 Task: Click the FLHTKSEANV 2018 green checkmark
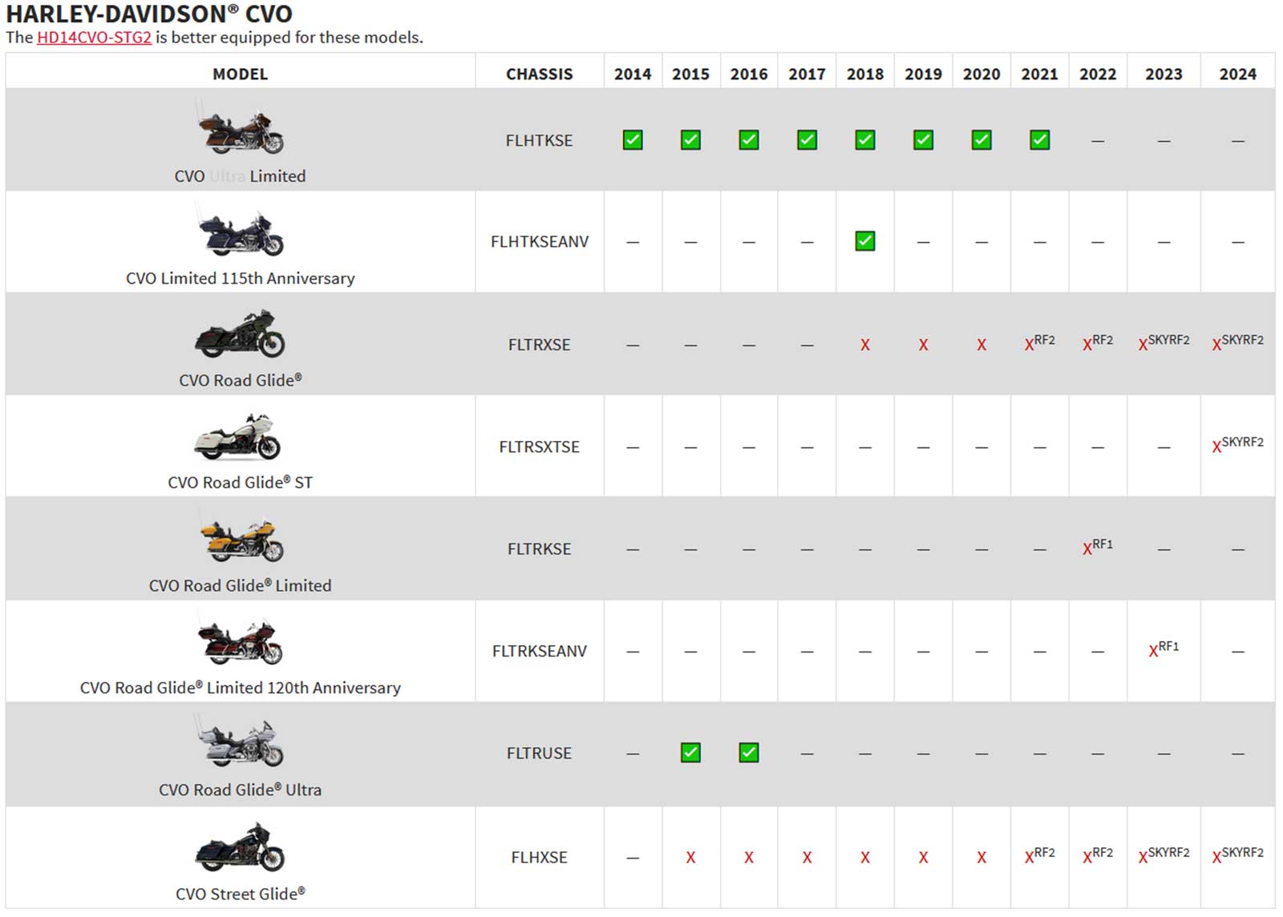[865, 241]
